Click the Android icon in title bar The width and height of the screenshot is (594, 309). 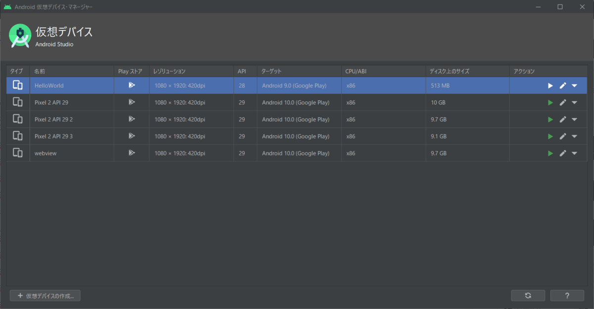click(7, 7)
